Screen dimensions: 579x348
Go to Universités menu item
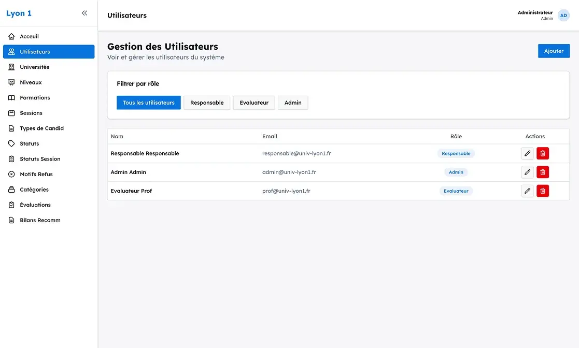pyautogui.click(x=49, y=67)
